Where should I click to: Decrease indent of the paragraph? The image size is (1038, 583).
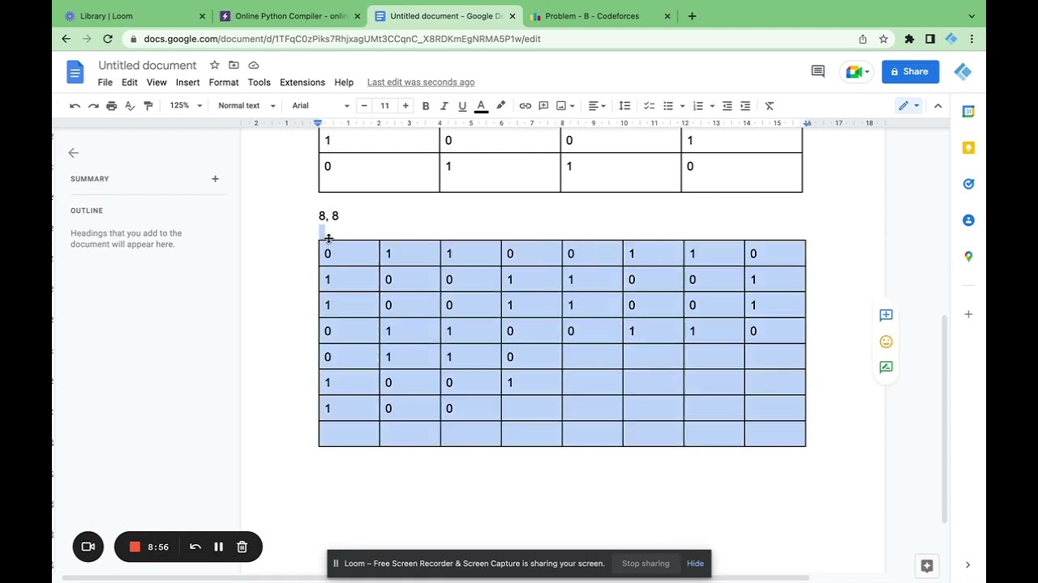tap(727, 106)
